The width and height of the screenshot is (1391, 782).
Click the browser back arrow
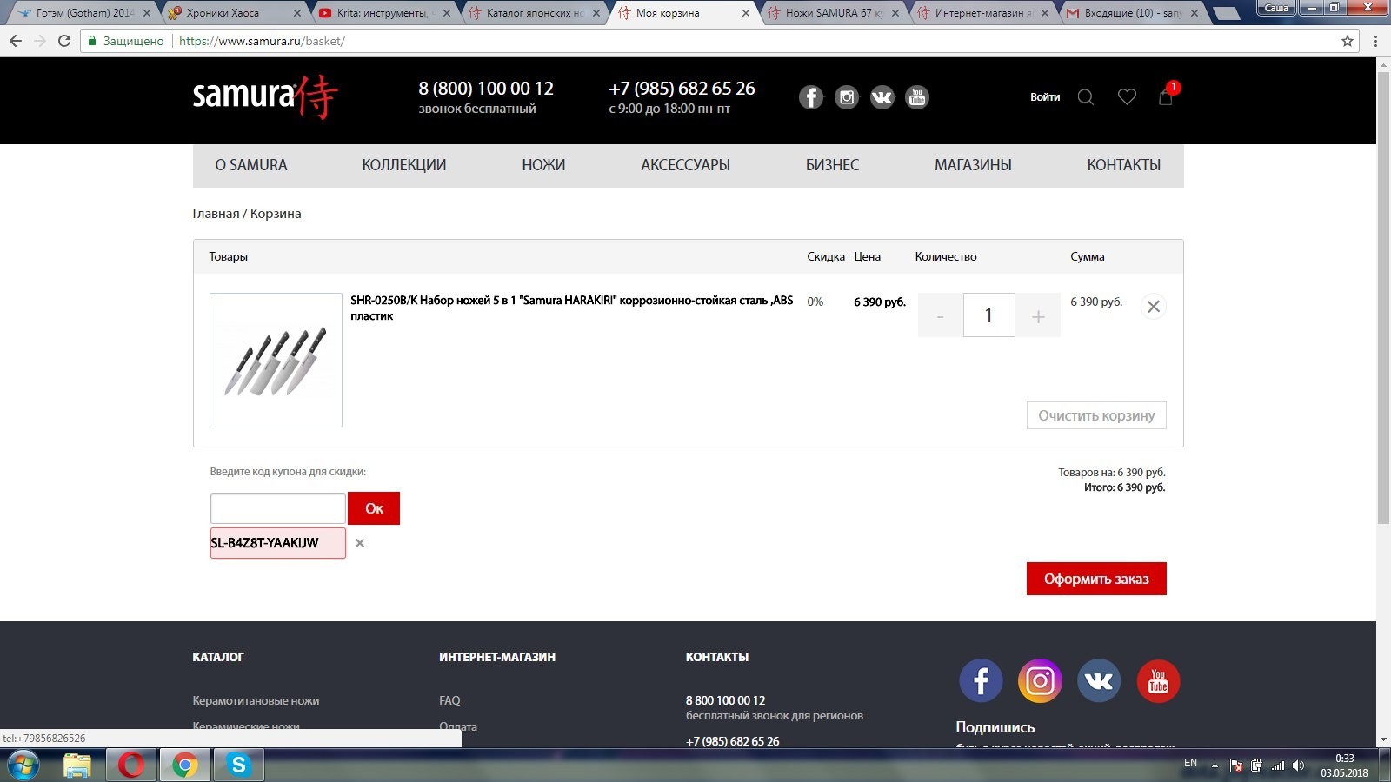click(x=16, y=41)
